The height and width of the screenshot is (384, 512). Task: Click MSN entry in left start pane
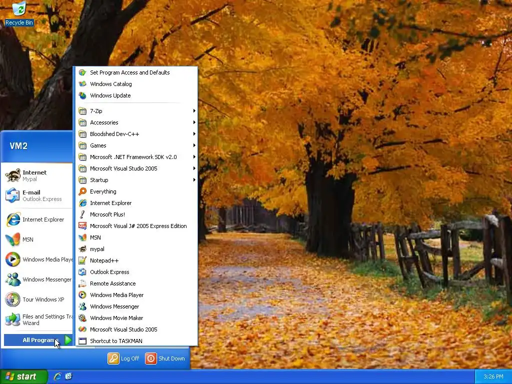tap(37, 239)
